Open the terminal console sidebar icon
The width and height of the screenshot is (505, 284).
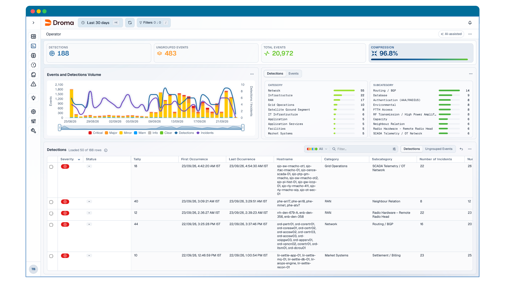pyautogui.click(x=33, y=46)
